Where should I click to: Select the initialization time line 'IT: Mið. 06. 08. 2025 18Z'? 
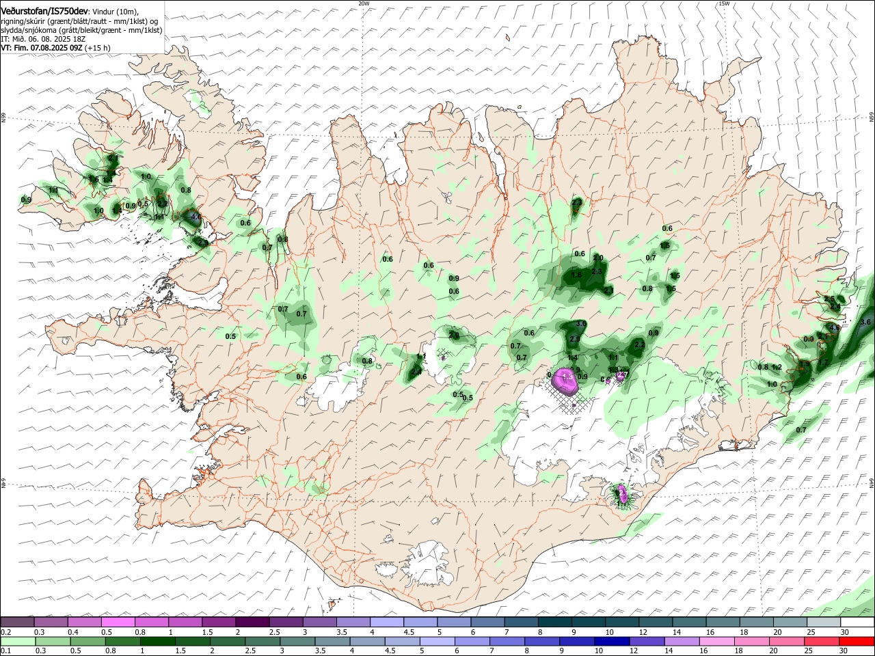click(42, 39)
